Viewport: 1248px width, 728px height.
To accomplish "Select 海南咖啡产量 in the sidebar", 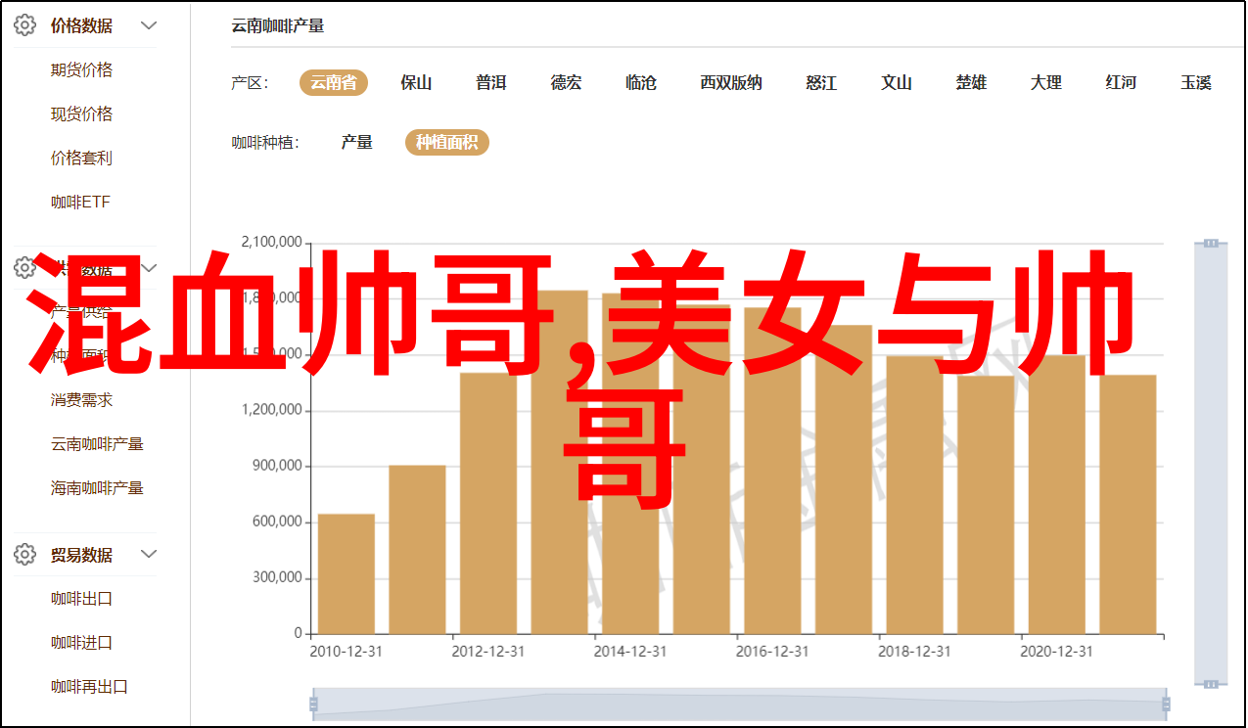I will (98, 487).
